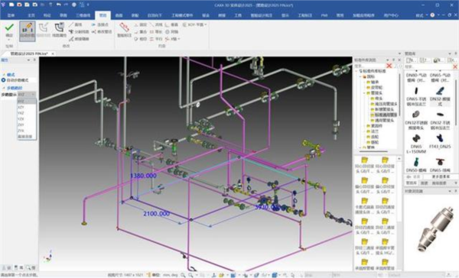Collapse the pipe fittings folder in tree
This screenshot has width=459, height=278.
(x=365, y=93)
